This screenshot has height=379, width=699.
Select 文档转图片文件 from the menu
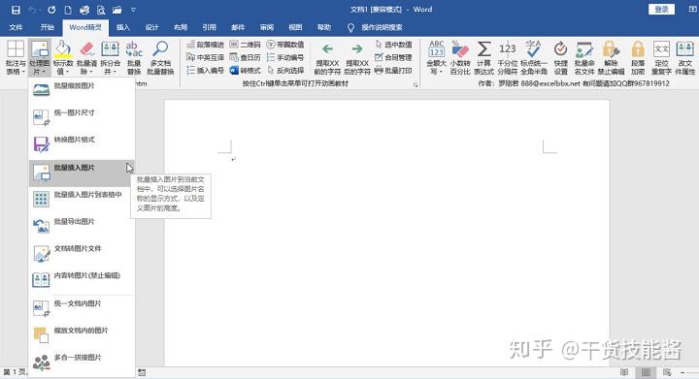click(x=82, y=253)
